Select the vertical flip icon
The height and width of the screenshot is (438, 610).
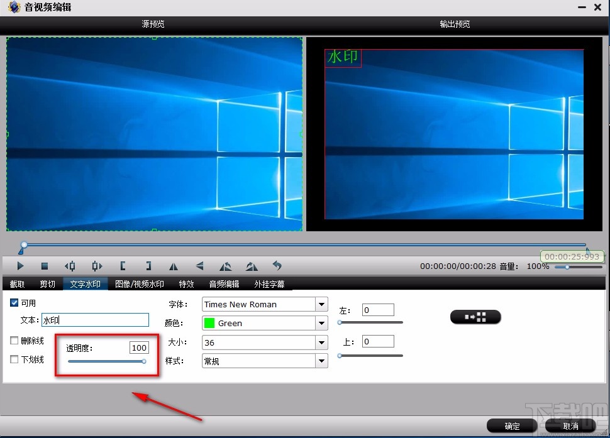click(x=200, y=266)
